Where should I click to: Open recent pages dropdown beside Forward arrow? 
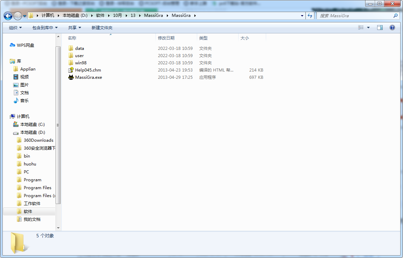tap(25, 16)
